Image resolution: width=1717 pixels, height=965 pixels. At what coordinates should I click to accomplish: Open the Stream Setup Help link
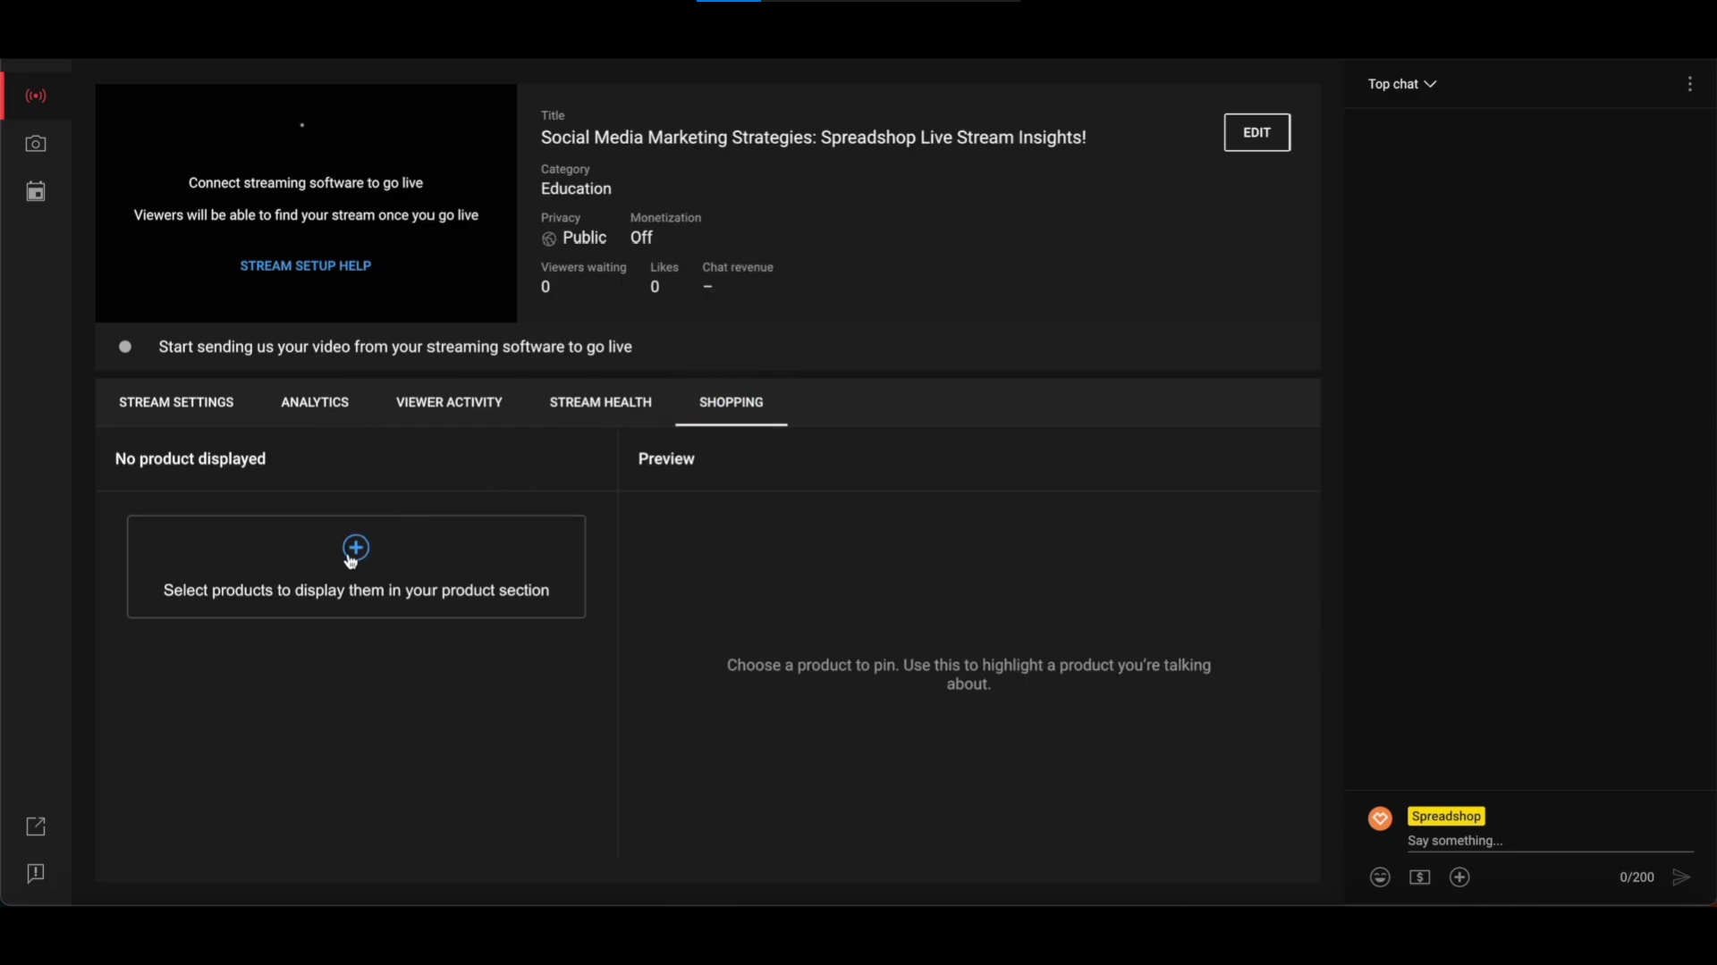click(x=305, y=266)
